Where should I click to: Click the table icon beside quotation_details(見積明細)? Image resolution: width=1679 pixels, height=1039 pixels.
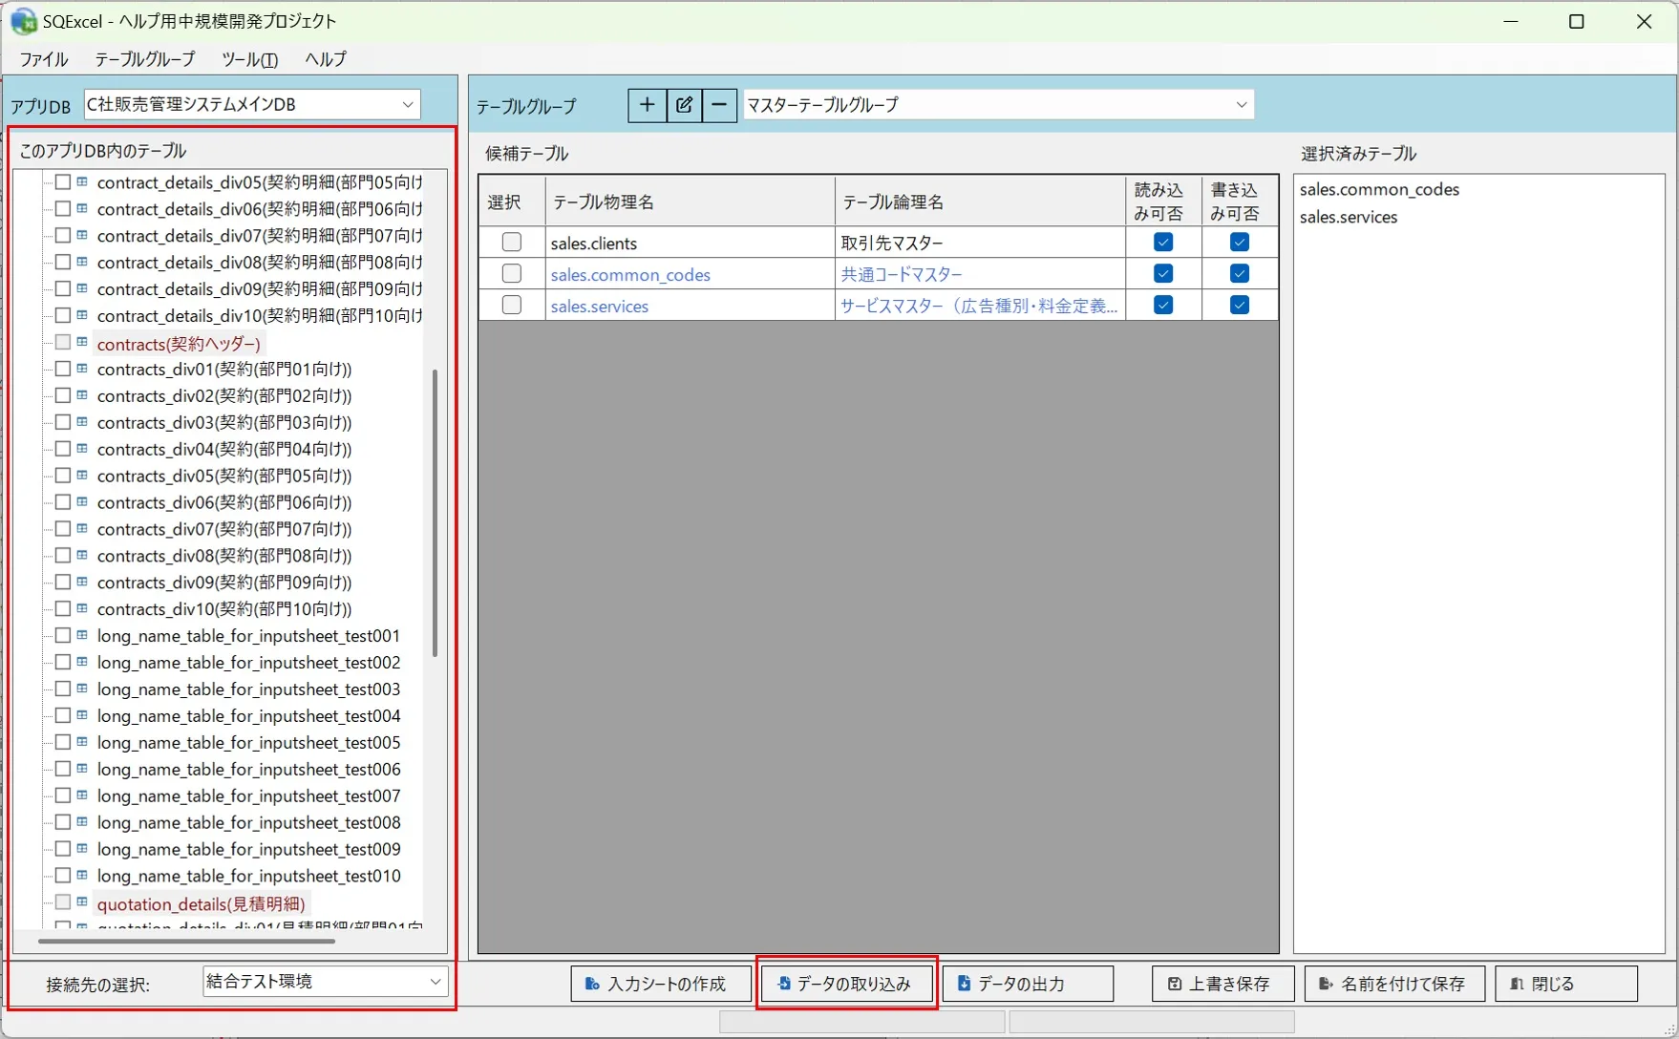point(82,901)
